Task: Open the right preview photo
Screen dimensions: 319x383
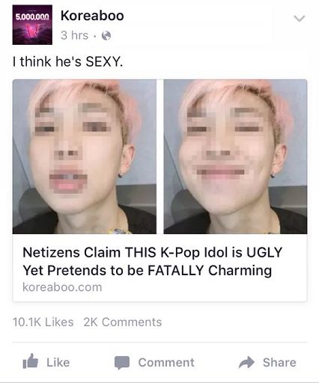Action: 235,156
